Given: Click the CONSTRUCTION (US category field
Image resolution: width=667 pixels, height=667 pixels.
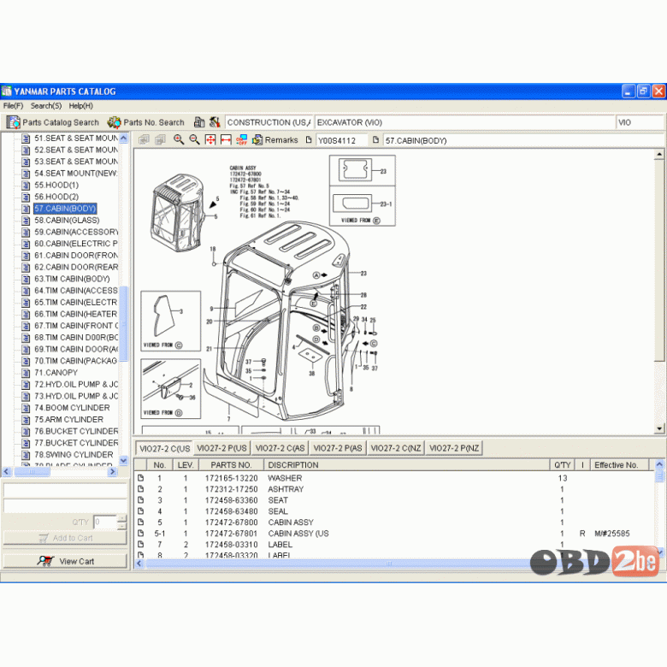Looking at the screenshot, I should [269, 122].
